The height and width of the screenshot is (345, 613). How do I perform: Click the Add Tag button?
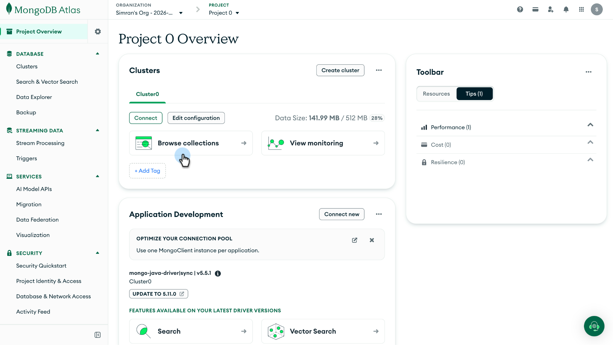pos(147,171)
